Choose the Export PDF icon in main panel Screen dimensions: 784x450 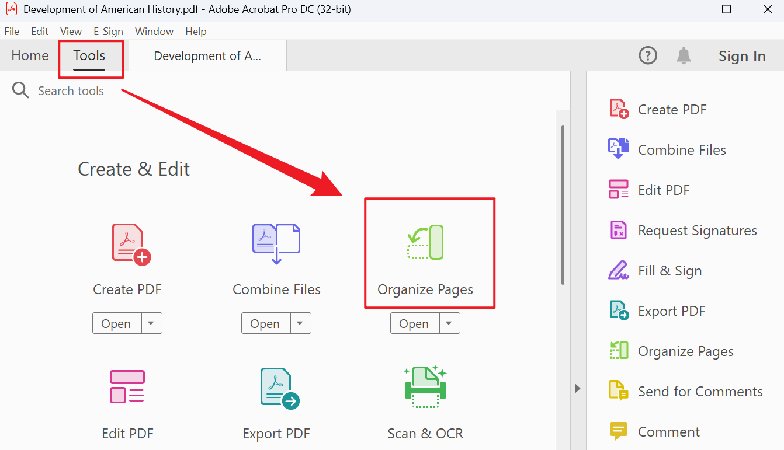tap(279, 389)
